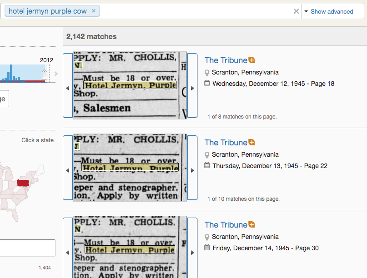
Task: Click the plus icon beside the December 14 Tribune result
Action: tap(252, 224)
